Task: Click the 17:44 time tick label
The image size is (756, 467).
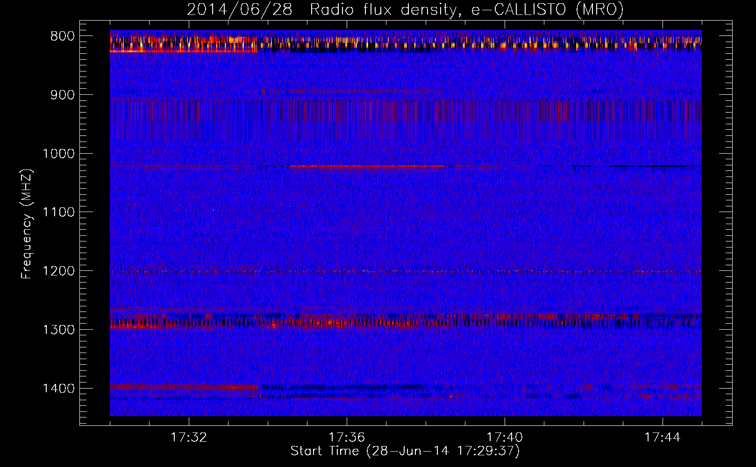Action: (663, 438)
